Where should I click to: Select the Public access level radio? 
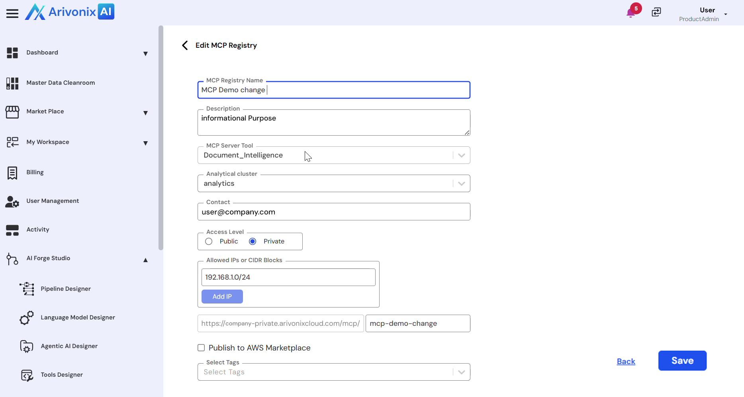(x=209, y=241)
